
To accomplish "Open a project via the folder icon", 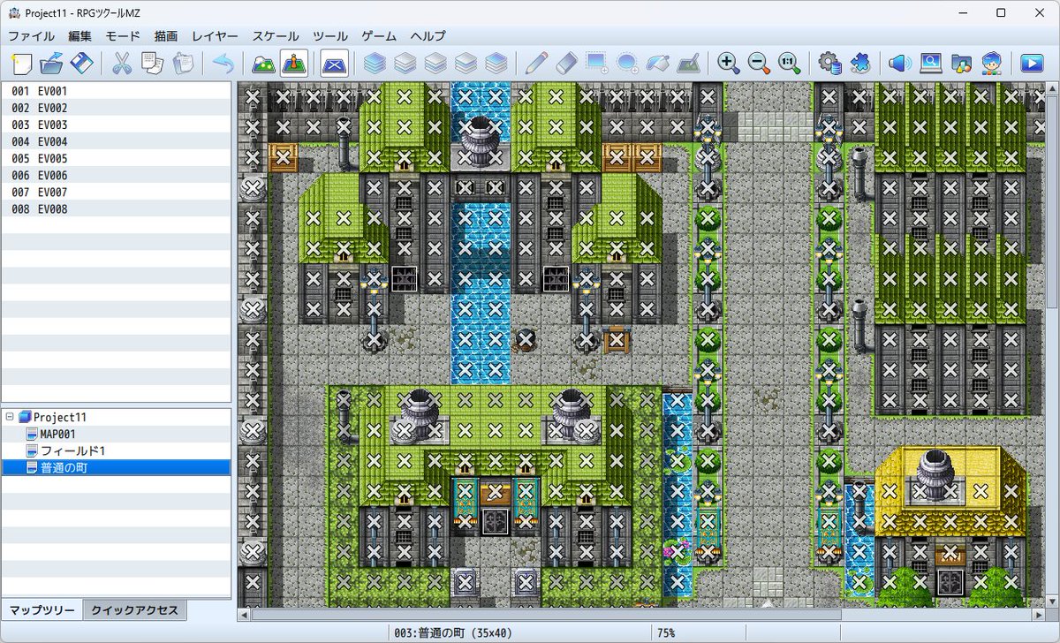I will tap(52, 63).
